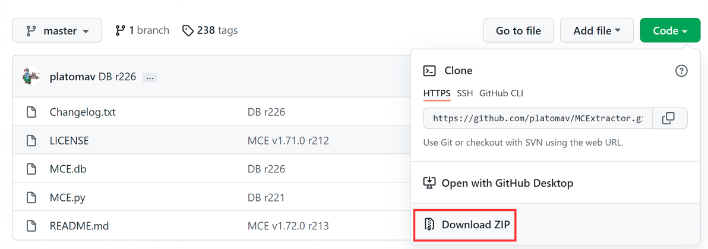
Task: Select the GitHub CLI tab
Action: tap(501, 93)
